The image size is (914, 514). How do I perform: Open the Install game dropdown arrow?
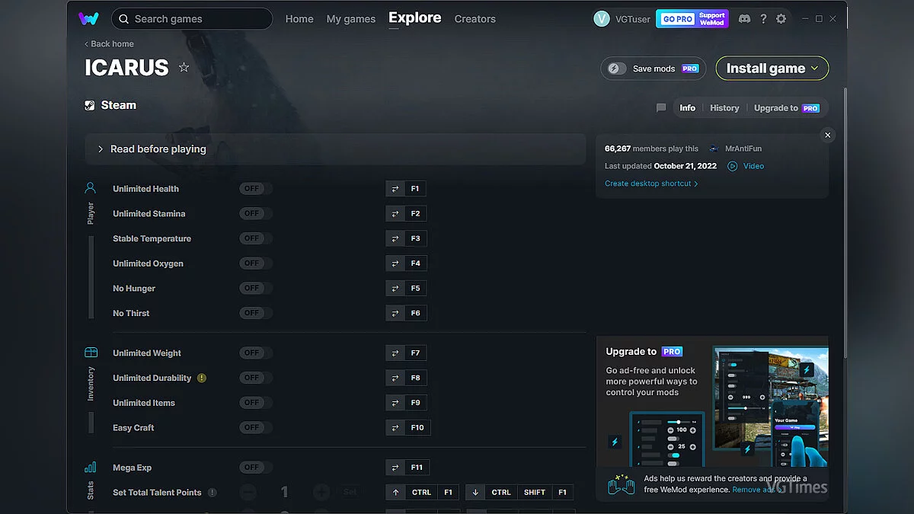pyautogui.click(x=814, y=69)
